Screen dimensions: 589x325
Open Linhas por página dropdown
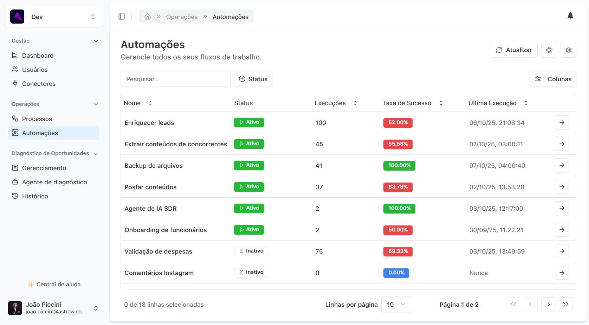click(x=396, y=305)
